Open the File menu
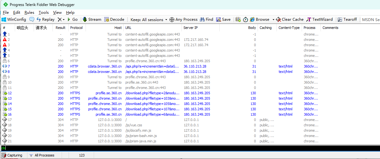380x159 pixels. pos(6,13)
